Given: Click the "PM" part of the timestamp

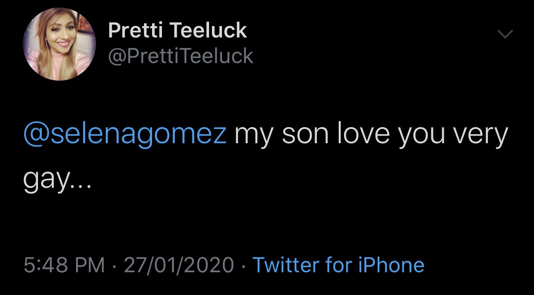Looking at the screenshot, I should [88, 265].
